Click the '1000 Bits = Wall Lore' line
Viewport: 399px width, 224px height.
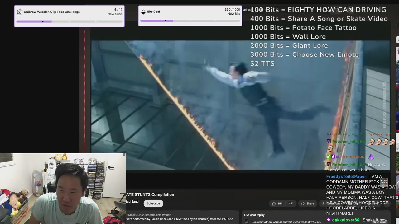(288, 37)
